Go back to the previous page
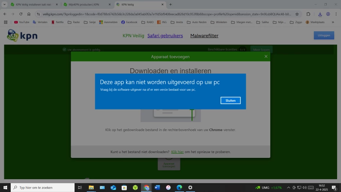 (5, 14)
